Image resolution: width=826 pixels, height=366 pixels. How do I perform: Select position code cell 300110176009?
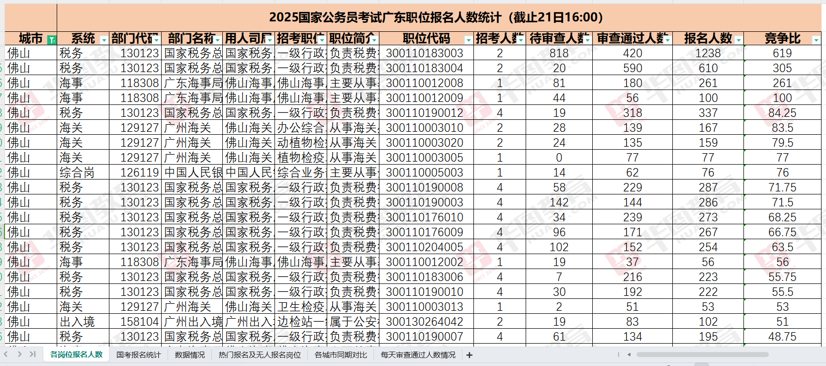[x=426, y=232]
